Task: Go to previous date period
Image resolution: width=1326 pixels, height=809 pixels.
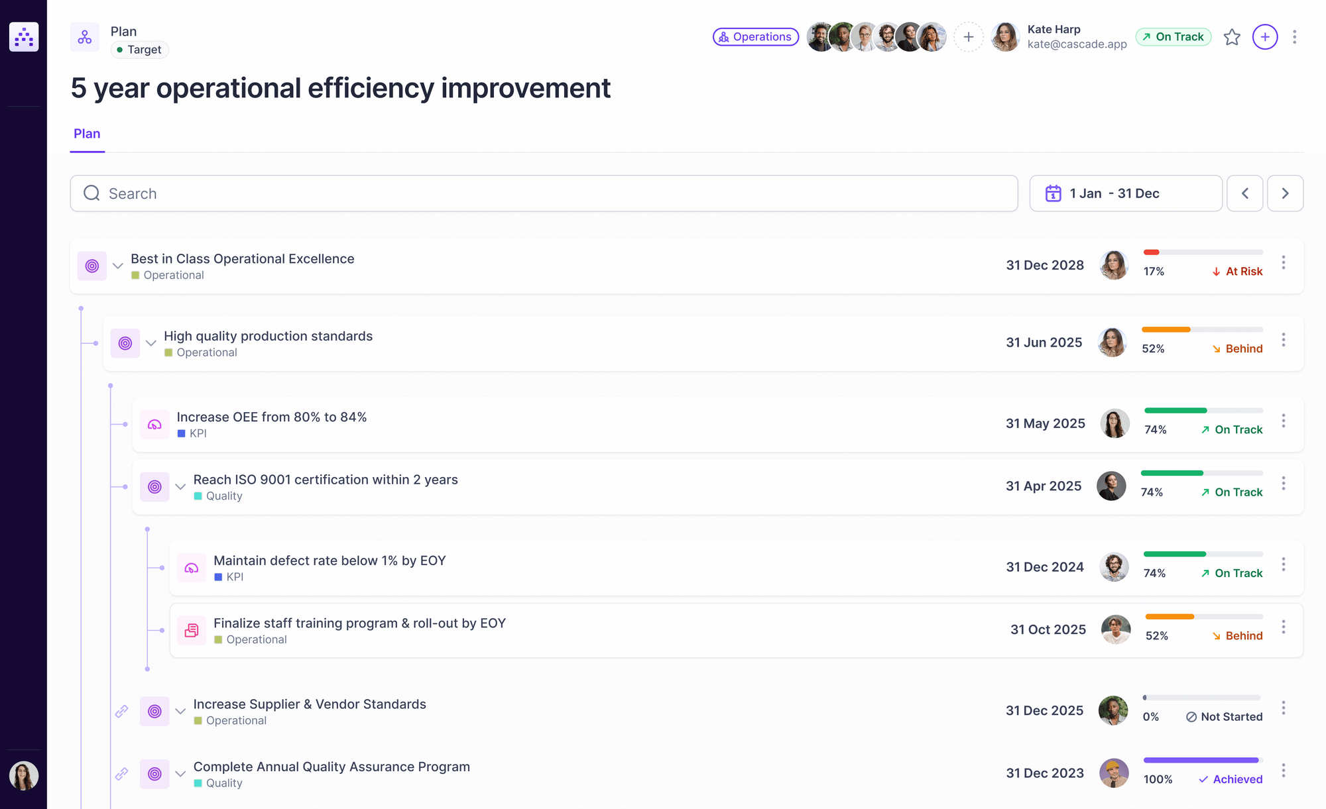Action: coord(1244,193)
